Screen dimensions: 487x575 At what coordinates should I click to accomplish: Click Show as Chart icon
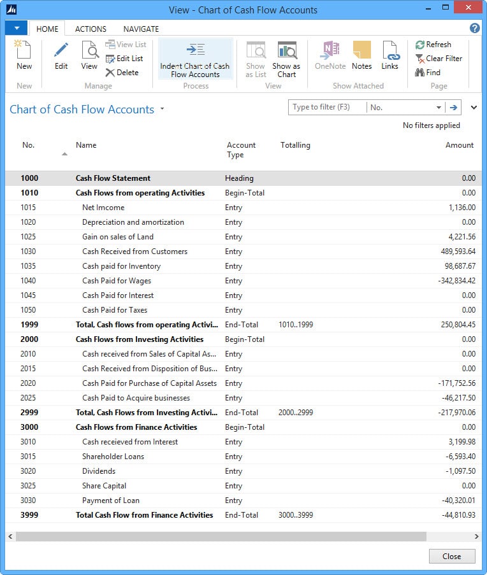pos(287,50)
